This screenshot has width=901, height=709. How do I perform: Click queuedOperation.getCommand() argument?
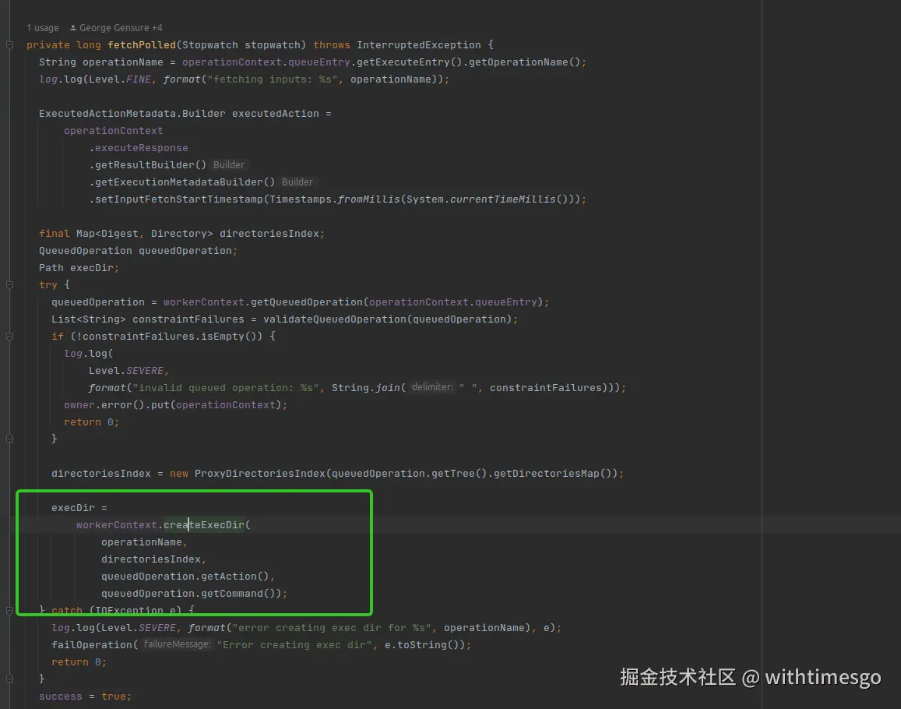(x=192, y=594)
